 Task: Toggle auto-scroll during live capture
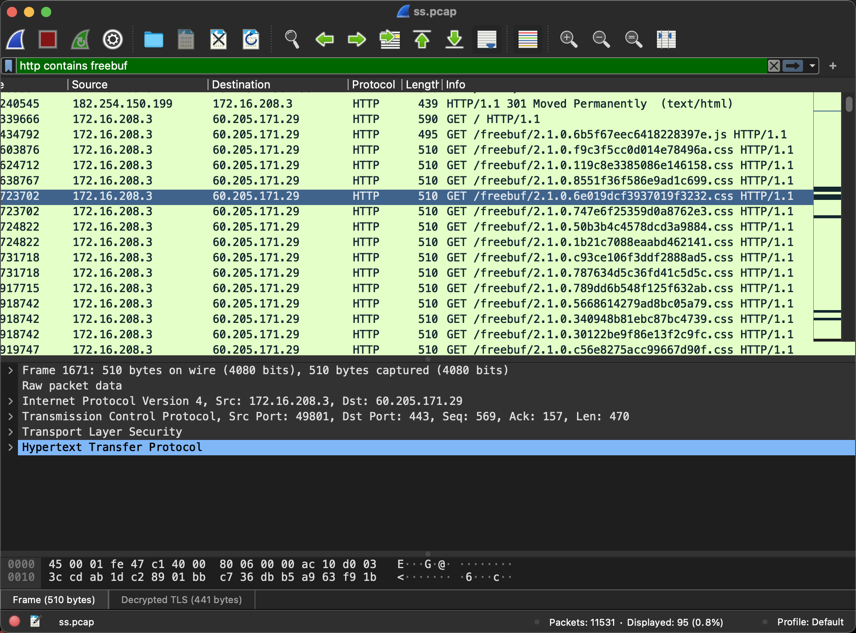(487, 39)
